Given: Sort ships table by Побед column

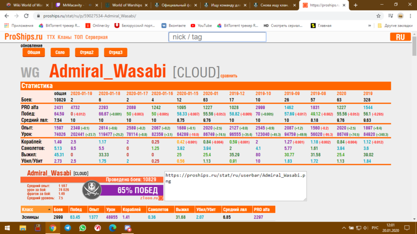Looking at the screenshot, I should 78,210.
